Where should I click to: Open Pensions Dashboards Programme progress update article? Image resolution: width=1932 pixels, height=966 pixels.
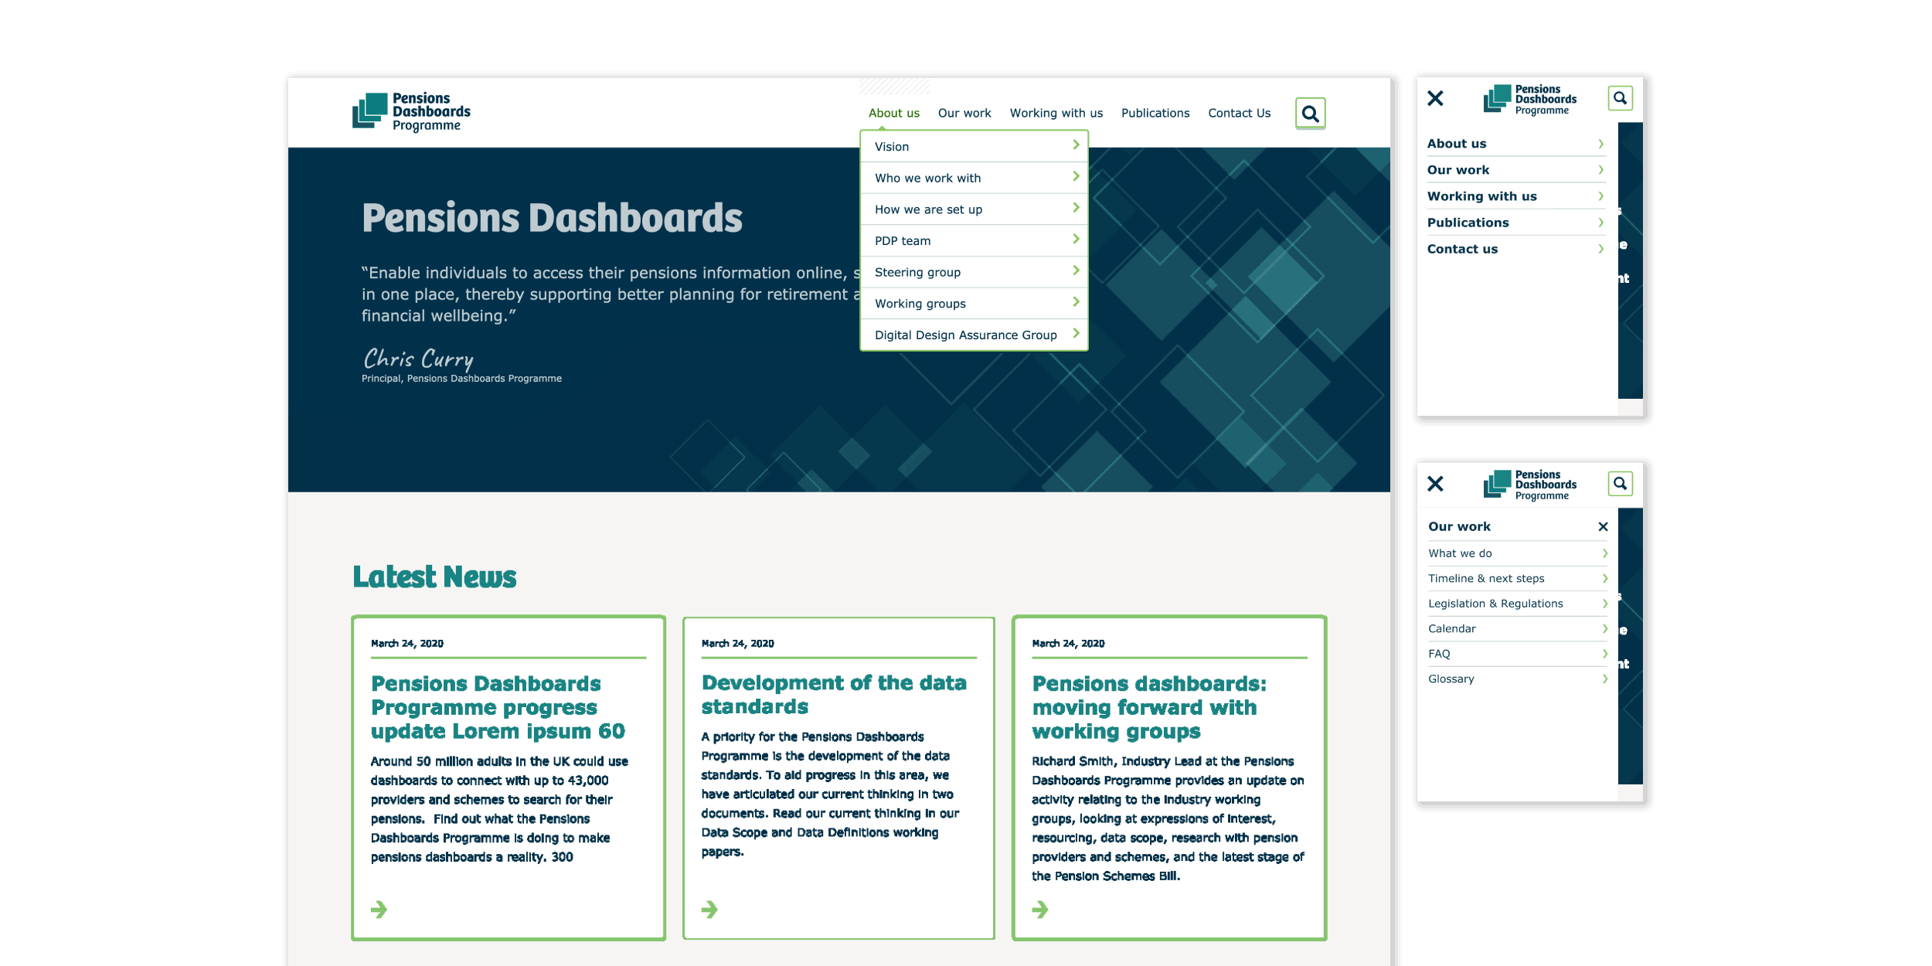[498, 707]
